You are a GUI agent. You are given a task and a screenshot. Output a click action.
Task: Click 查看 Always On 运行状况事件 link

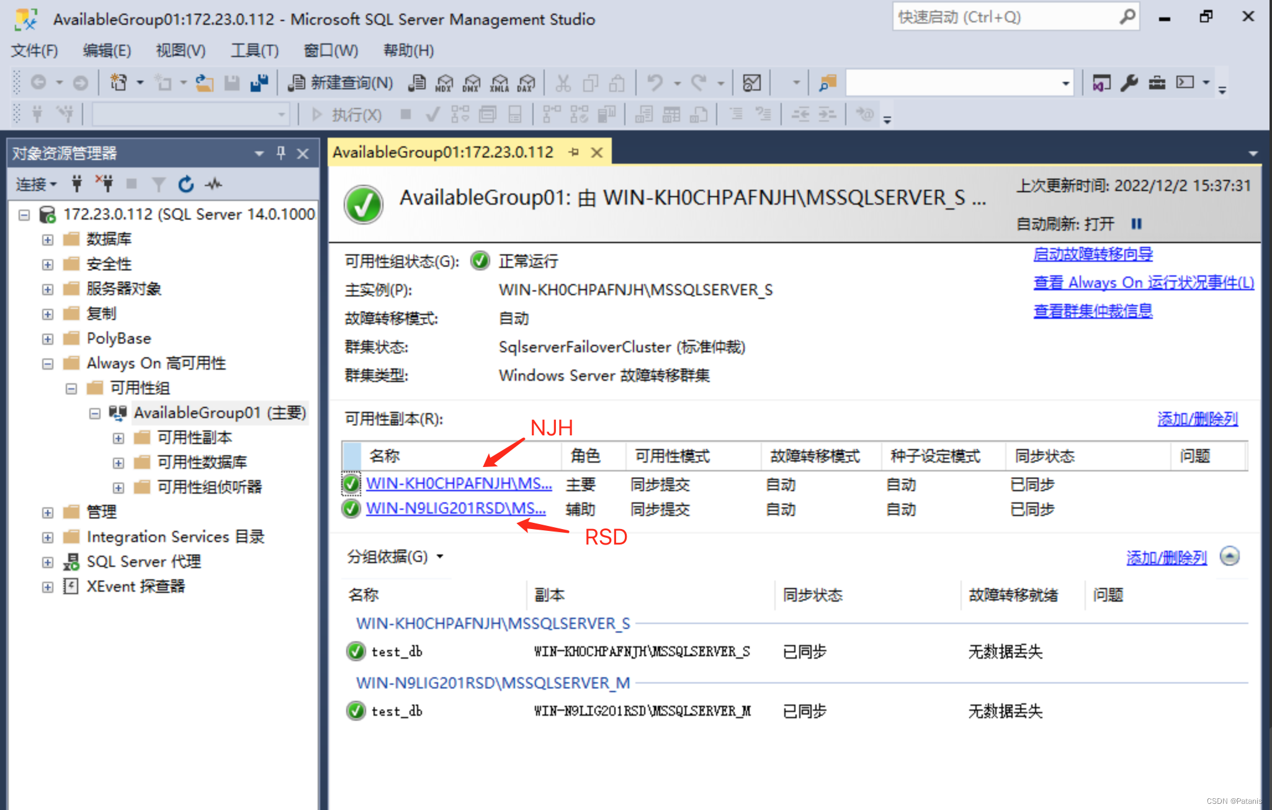coord(1144,283)
